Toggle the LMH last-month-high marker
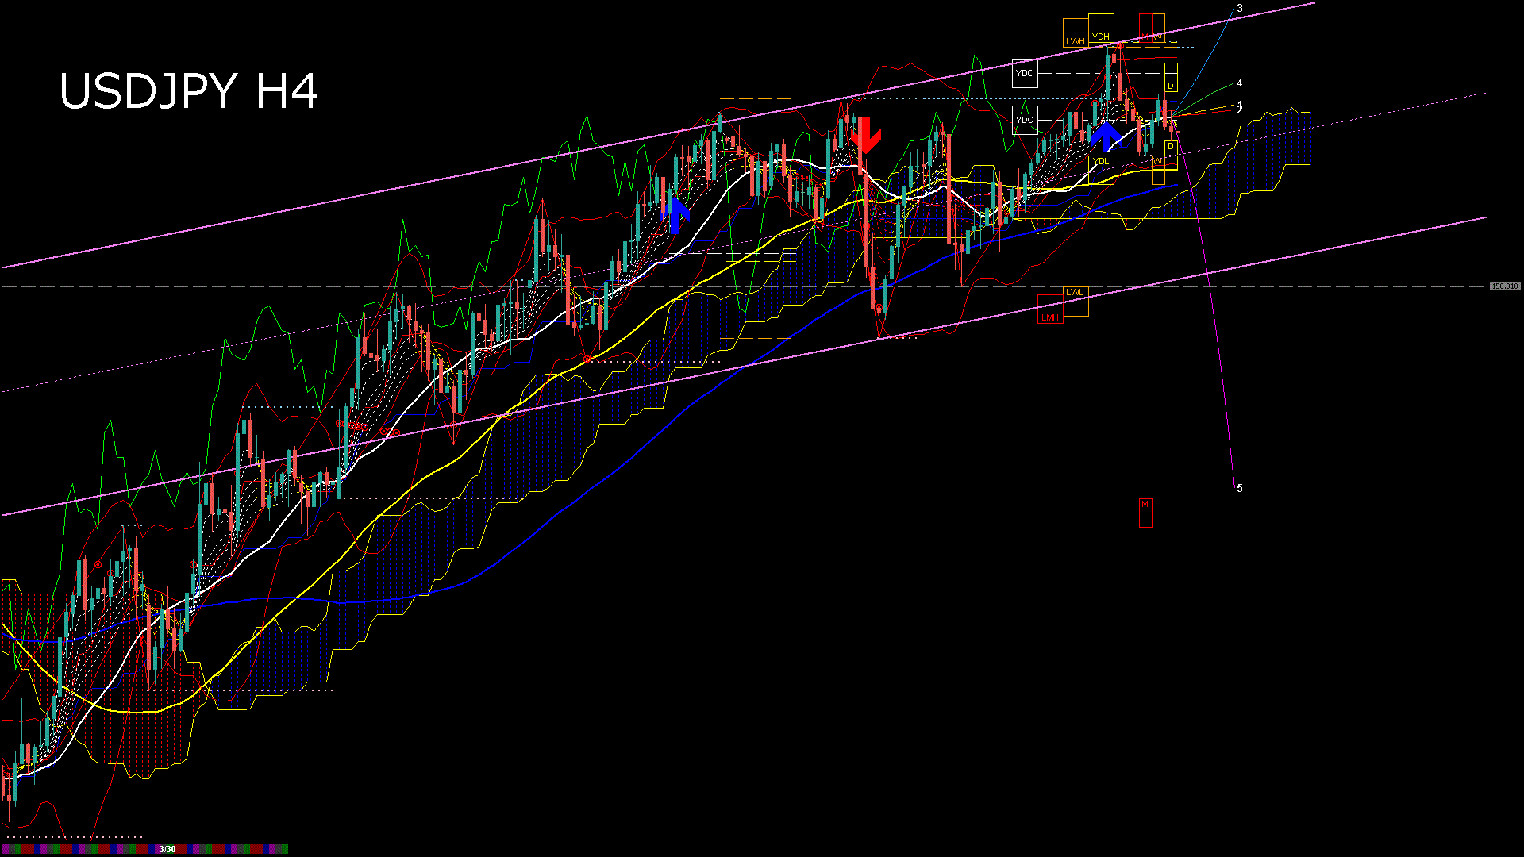 [x=1050, y=318]
